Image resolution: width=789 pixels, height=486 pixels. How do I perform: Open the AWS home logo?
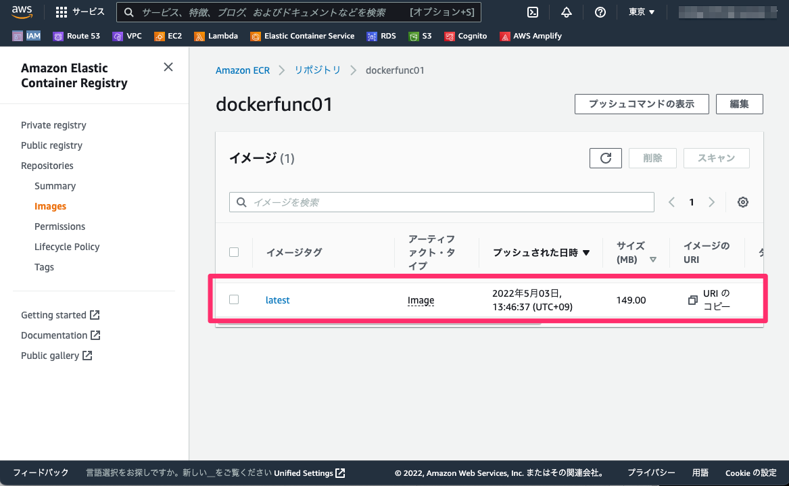point(22,12)
